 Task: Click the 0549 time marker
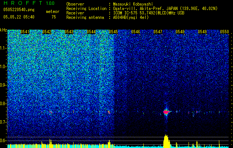[x=202, y=32]
